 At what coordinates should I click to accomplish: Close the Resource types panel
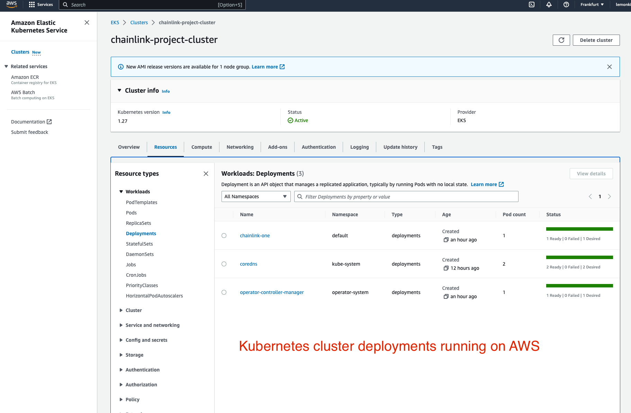206,174
